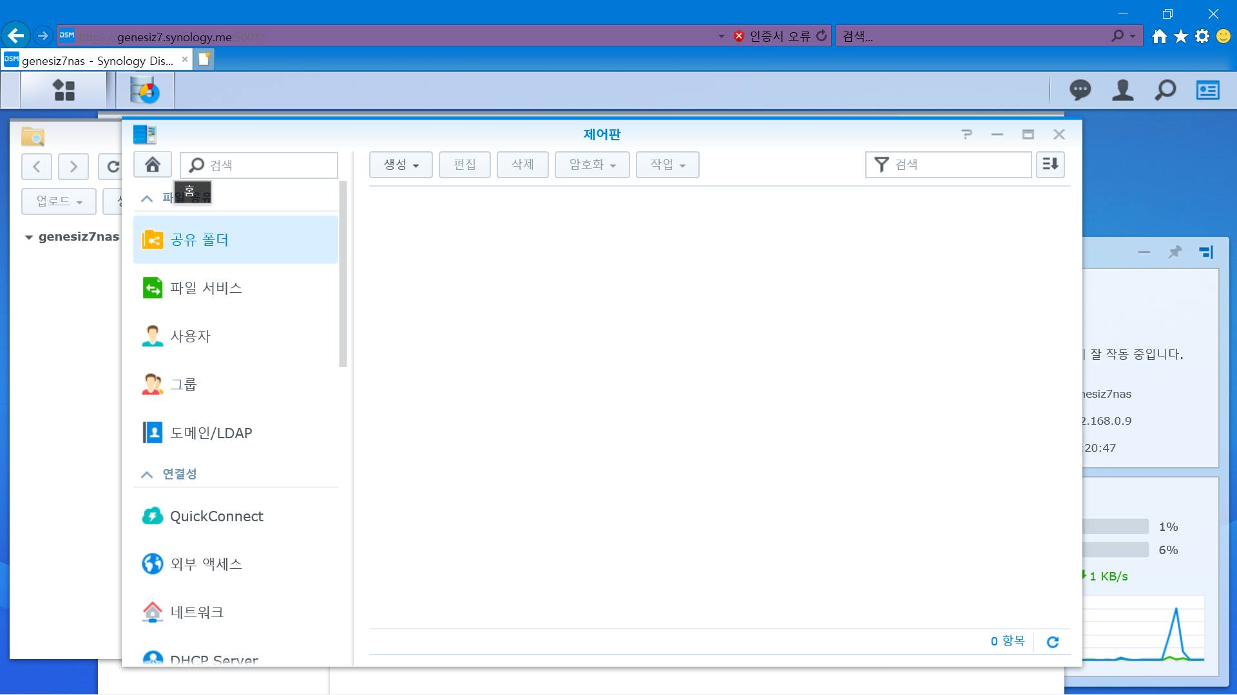This screenshot has width=1237, height=695.
Task: Open QuickConnect settings
Action: (x=216, y=516)
